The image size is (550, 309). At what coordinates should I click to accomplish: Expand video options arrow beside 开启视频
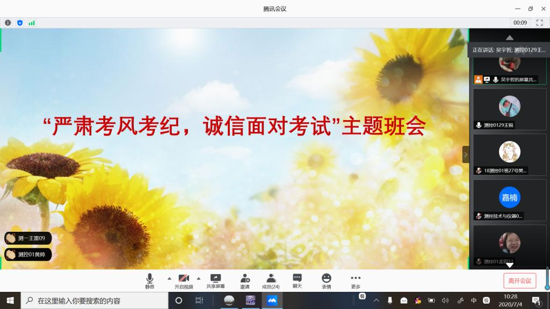click(x=198, y=278)
